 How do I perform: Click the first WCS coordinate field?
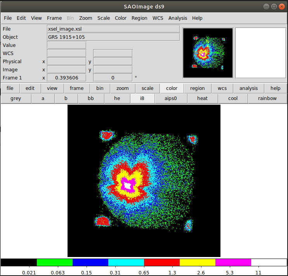point(67,53)
